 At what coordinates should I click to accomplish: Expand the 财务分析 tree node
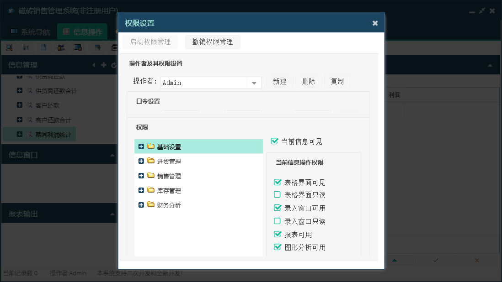pyautogui.click(x=141, y=205)
